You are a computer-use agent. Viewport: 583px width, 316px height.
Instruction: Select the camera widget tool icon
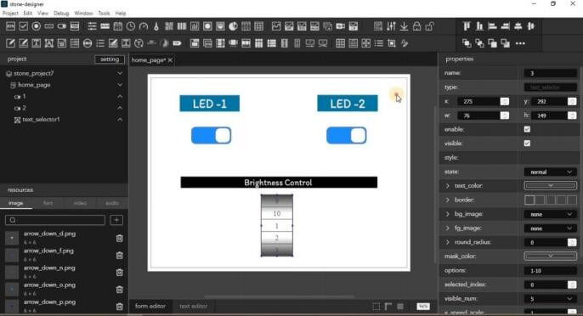point(340,26)
